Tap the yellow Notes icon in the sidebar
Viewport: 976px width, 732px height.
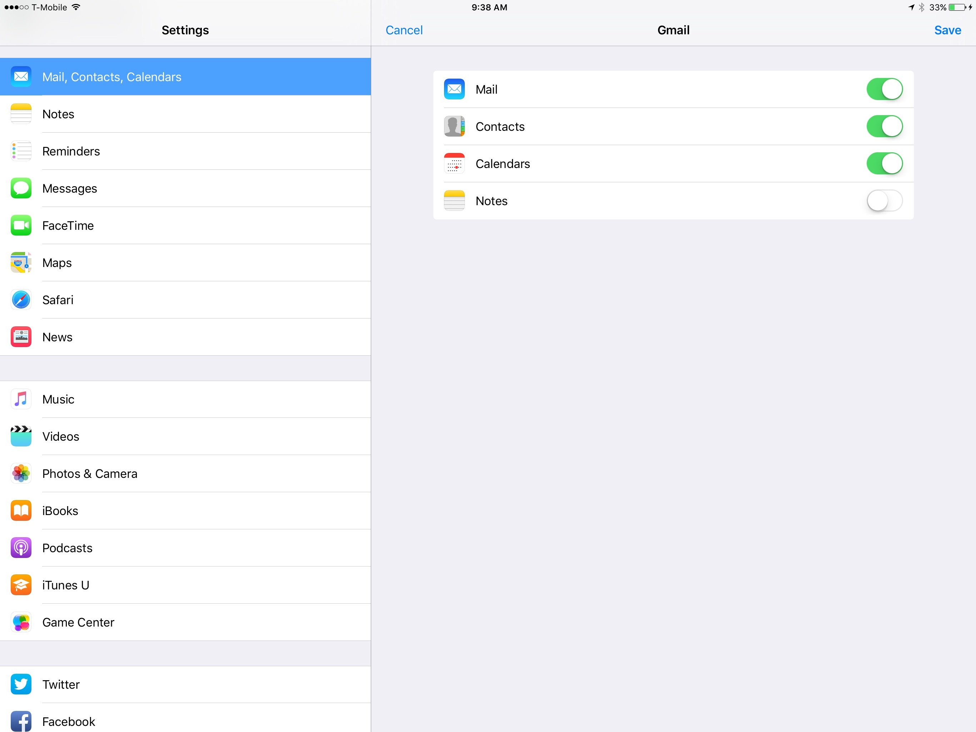click(21, 114)
